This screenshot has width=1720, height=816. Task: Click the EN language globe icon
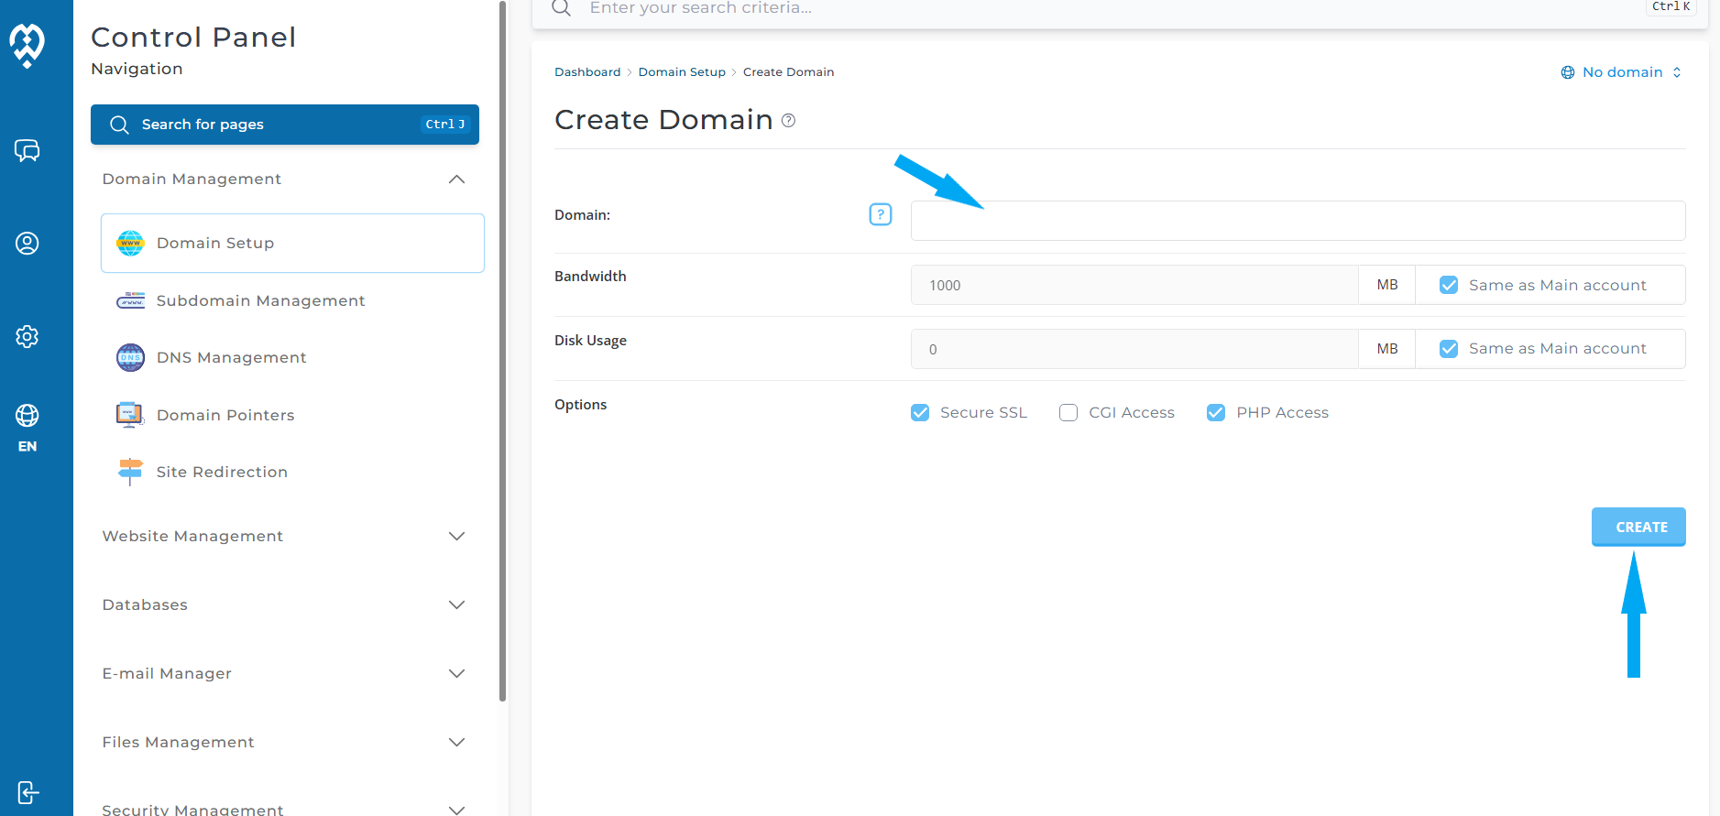coord(27,417)
